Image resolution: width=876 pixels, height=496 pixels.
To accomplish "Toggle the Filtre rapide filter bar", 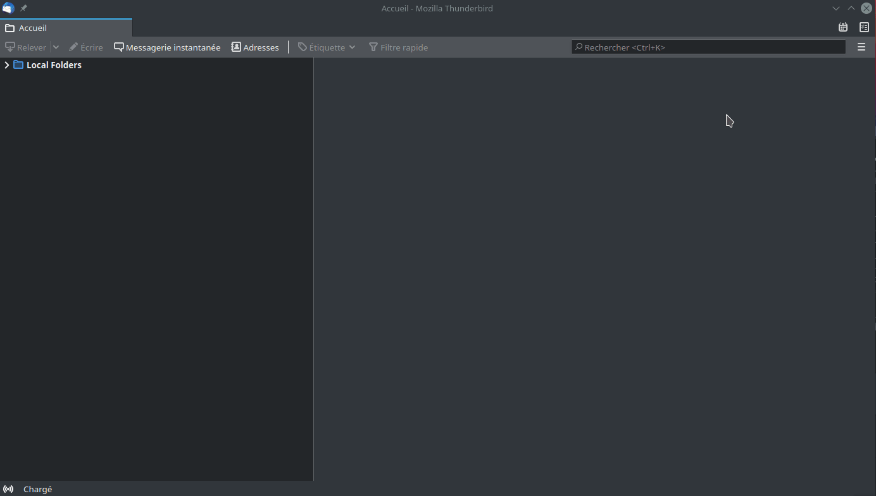I will pos(398,47).
